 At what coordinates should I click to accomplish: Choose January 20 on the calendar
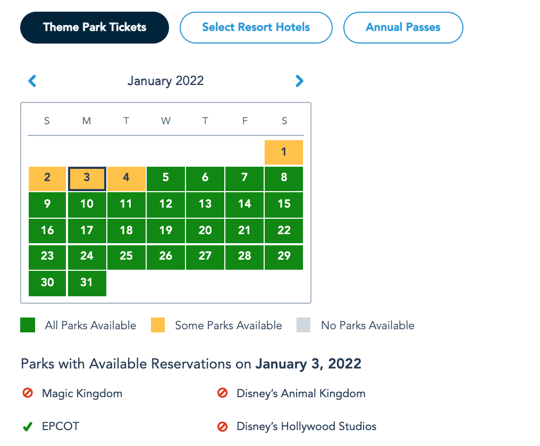coord(205,230)
